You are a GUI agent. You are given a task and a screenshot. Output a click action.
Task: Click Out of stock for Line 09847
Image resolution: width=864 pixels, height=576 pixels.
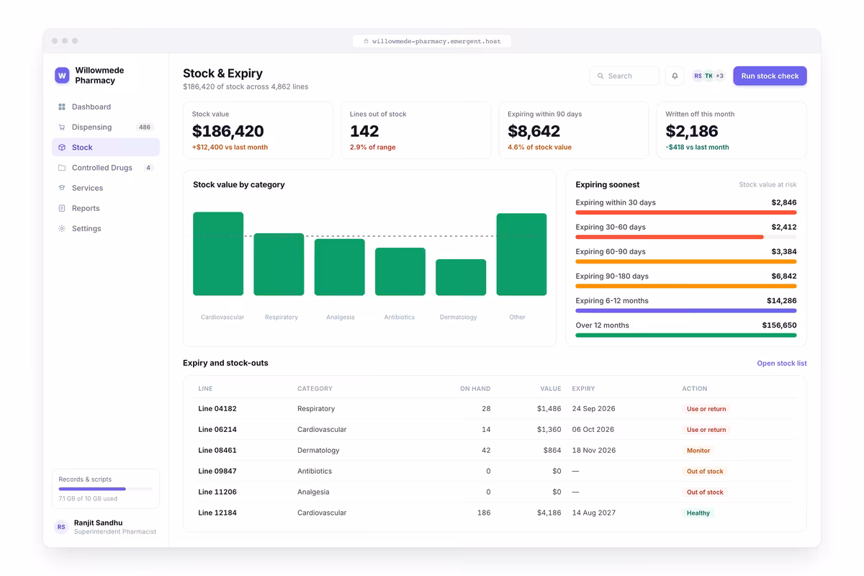tap(704, 472)
